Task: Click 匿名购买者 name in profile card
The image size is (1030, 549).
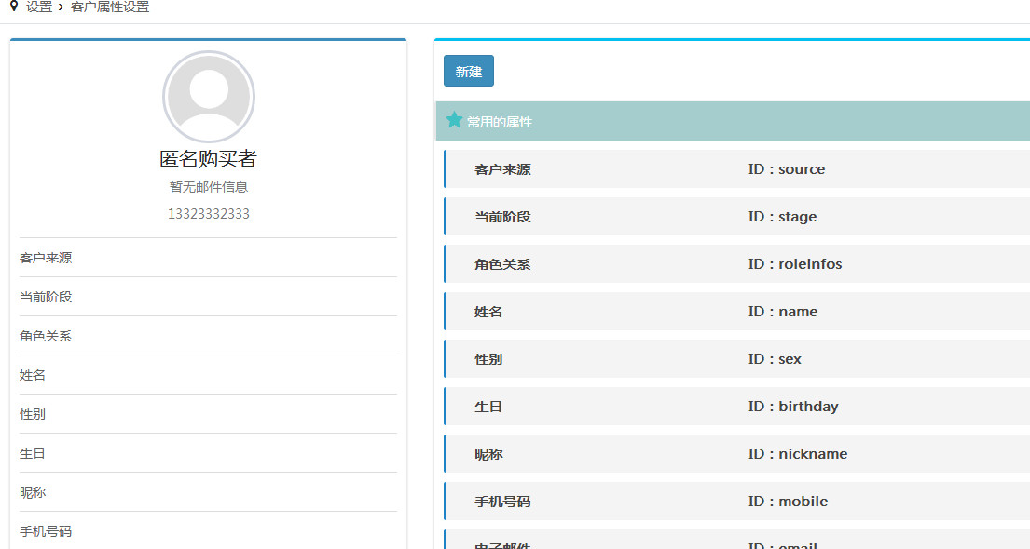Action: [x=208, y=159]
